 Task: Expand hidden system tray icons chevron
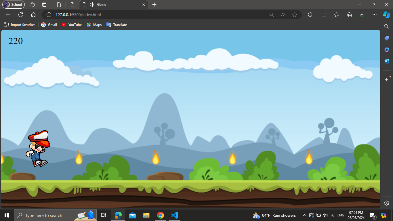305,215
